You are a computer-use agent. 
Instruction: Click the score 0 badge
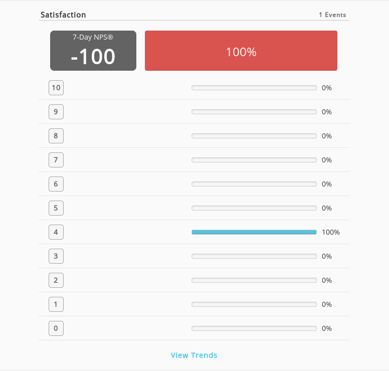(x=56, y=328)
